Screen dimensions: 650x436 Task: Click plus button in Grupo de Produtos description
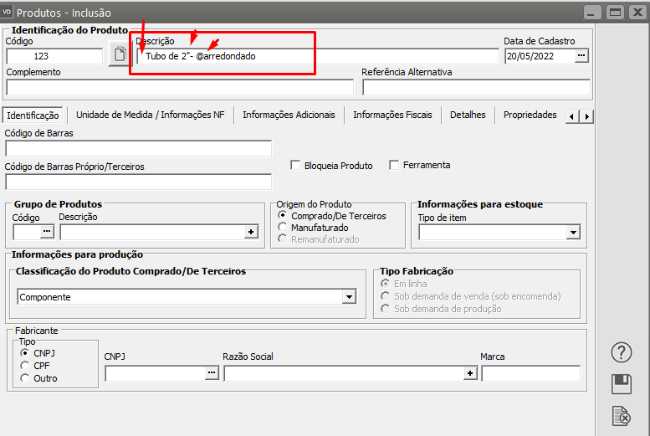(251, 232)
